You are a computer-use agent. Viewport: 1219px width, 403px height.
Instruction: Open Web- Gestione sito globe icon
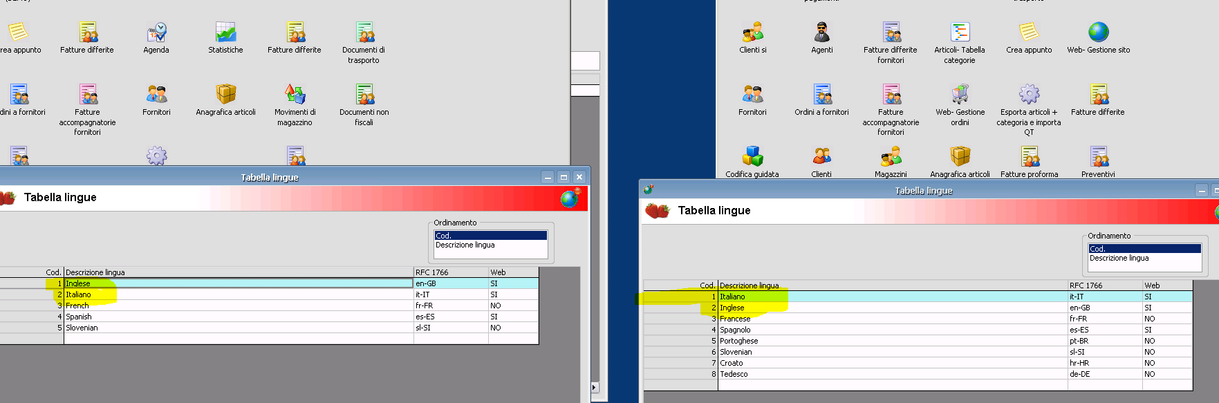click(1098, 33)
